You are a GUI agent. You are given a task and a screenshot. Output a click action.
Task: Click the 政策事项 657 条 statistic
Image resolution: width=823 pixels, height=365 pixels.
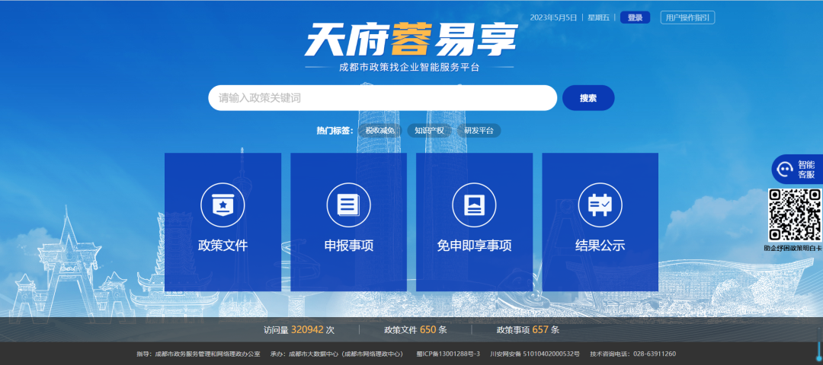(528, 330)
